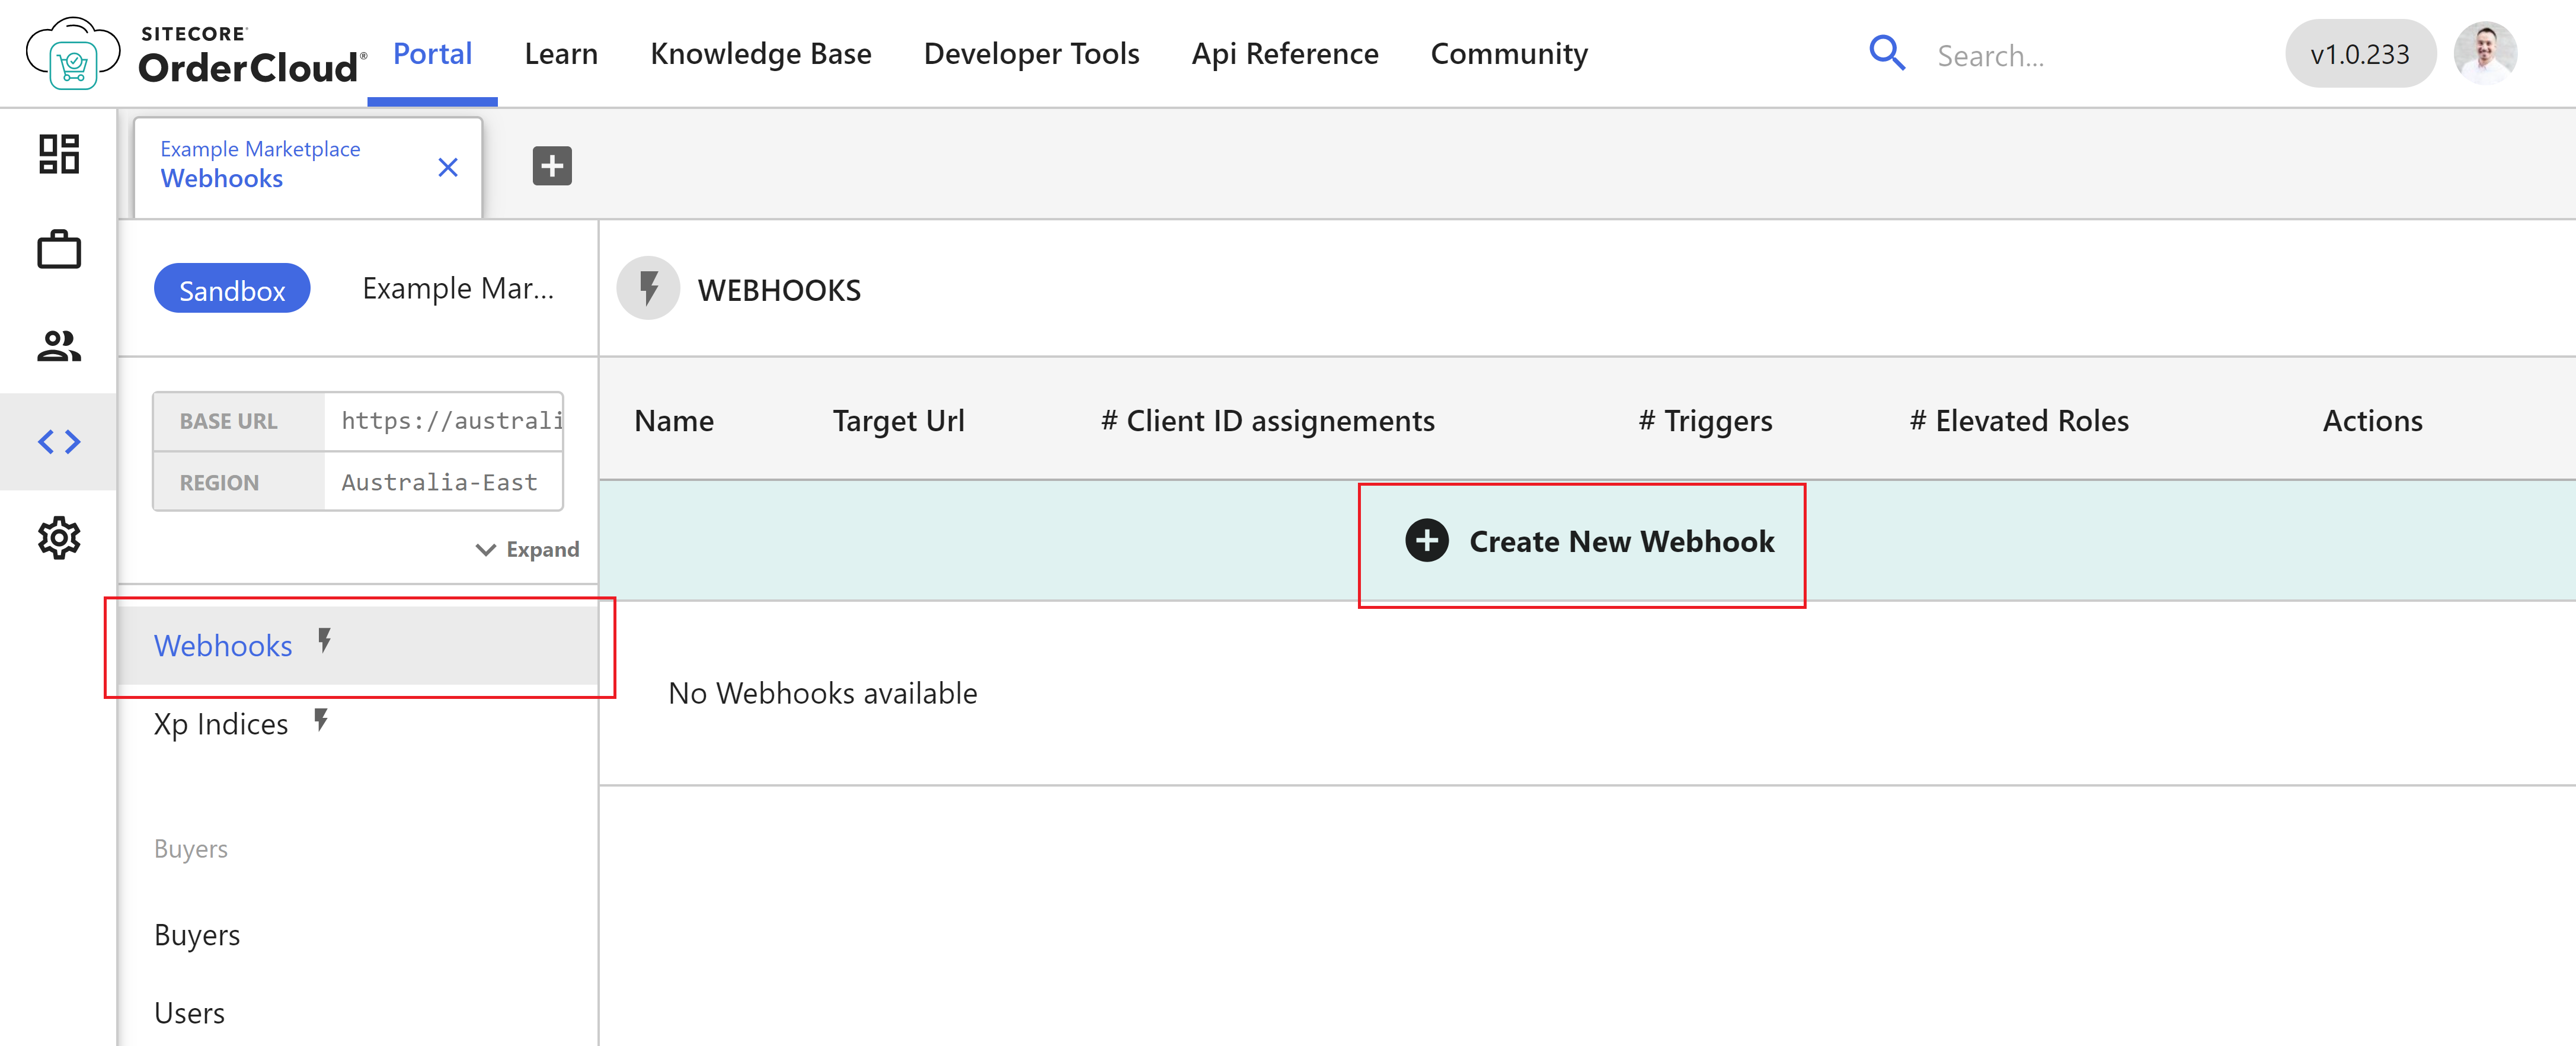Open the Developer Tools menu item
The image size is (2576, 1046).
[1032, 54]
